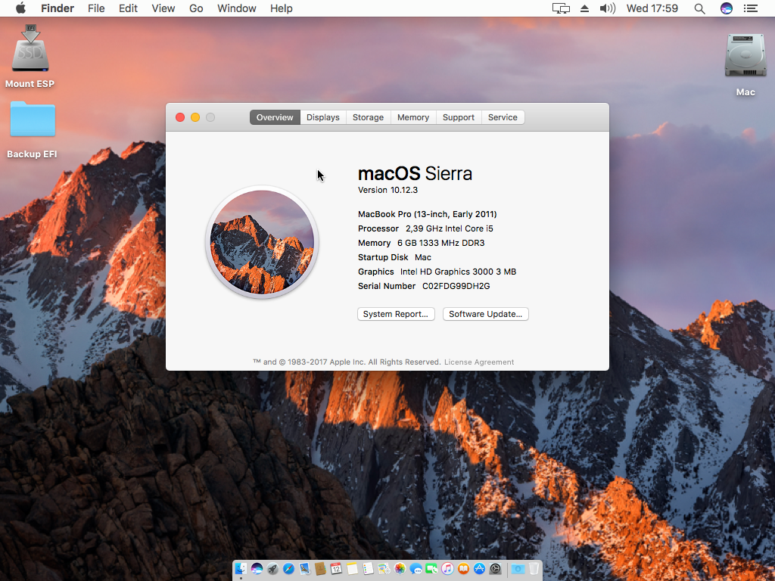Viewport: 775px width, 581px height.
Task: Open System Preferences from the Dock
Action: click(495, 569)
